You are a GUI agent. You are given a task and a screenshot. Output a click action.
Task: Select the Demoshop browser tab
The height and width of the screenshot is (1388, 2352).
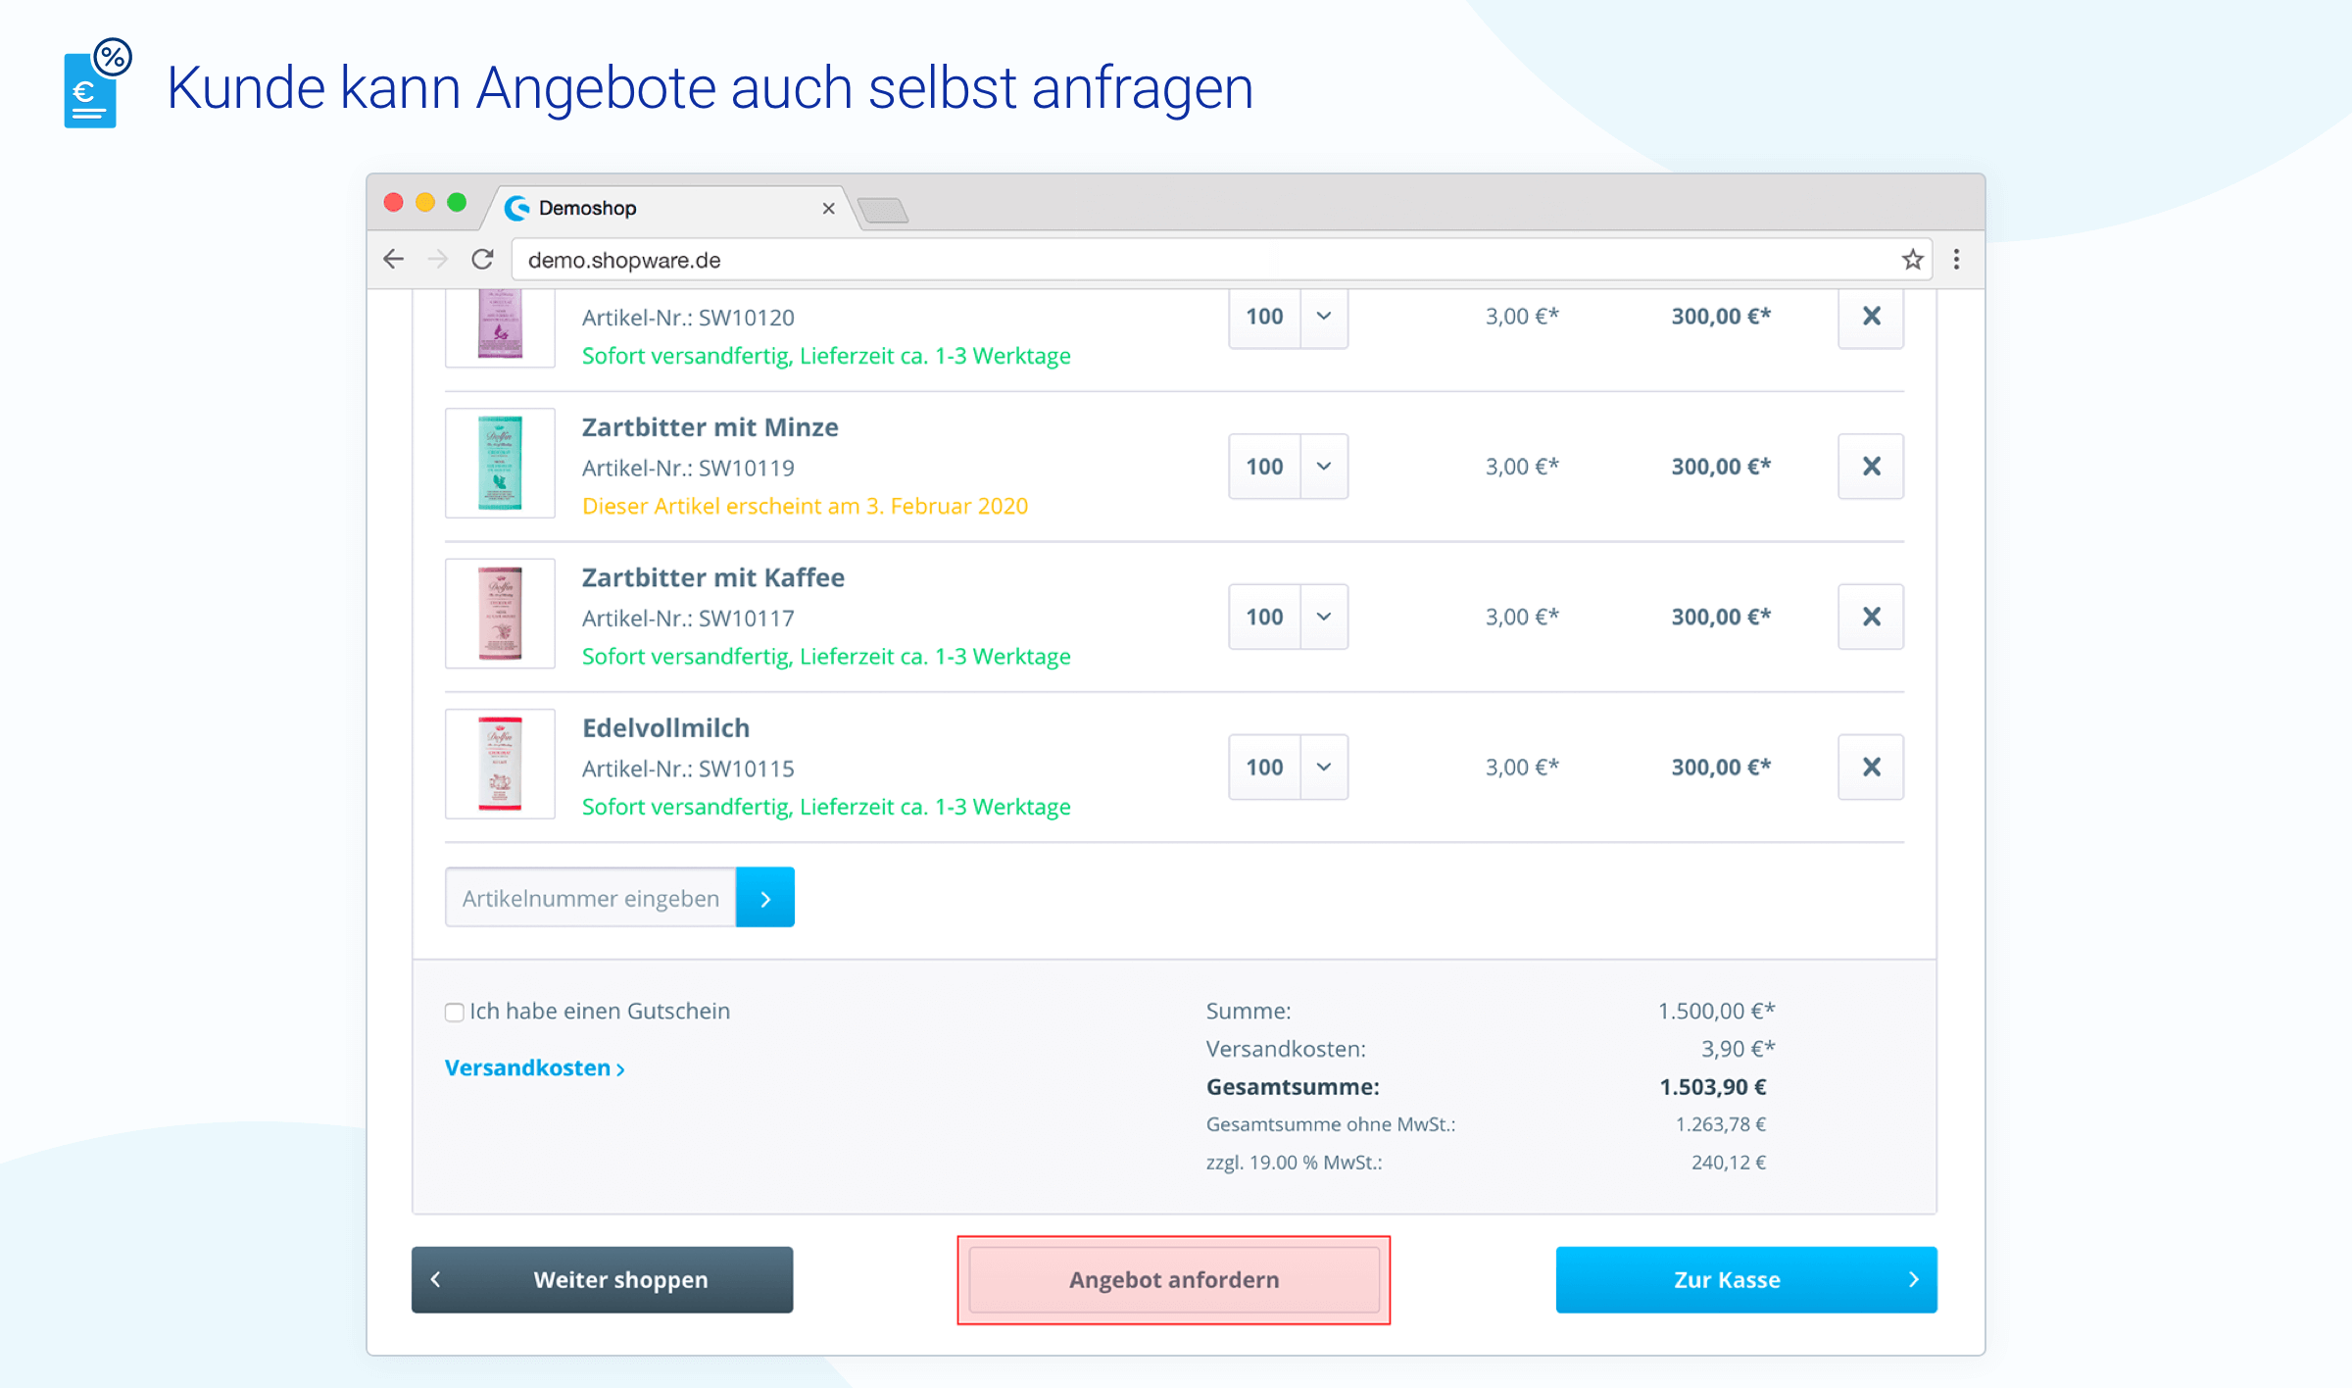pyautogui.click(x=669, y=208)
